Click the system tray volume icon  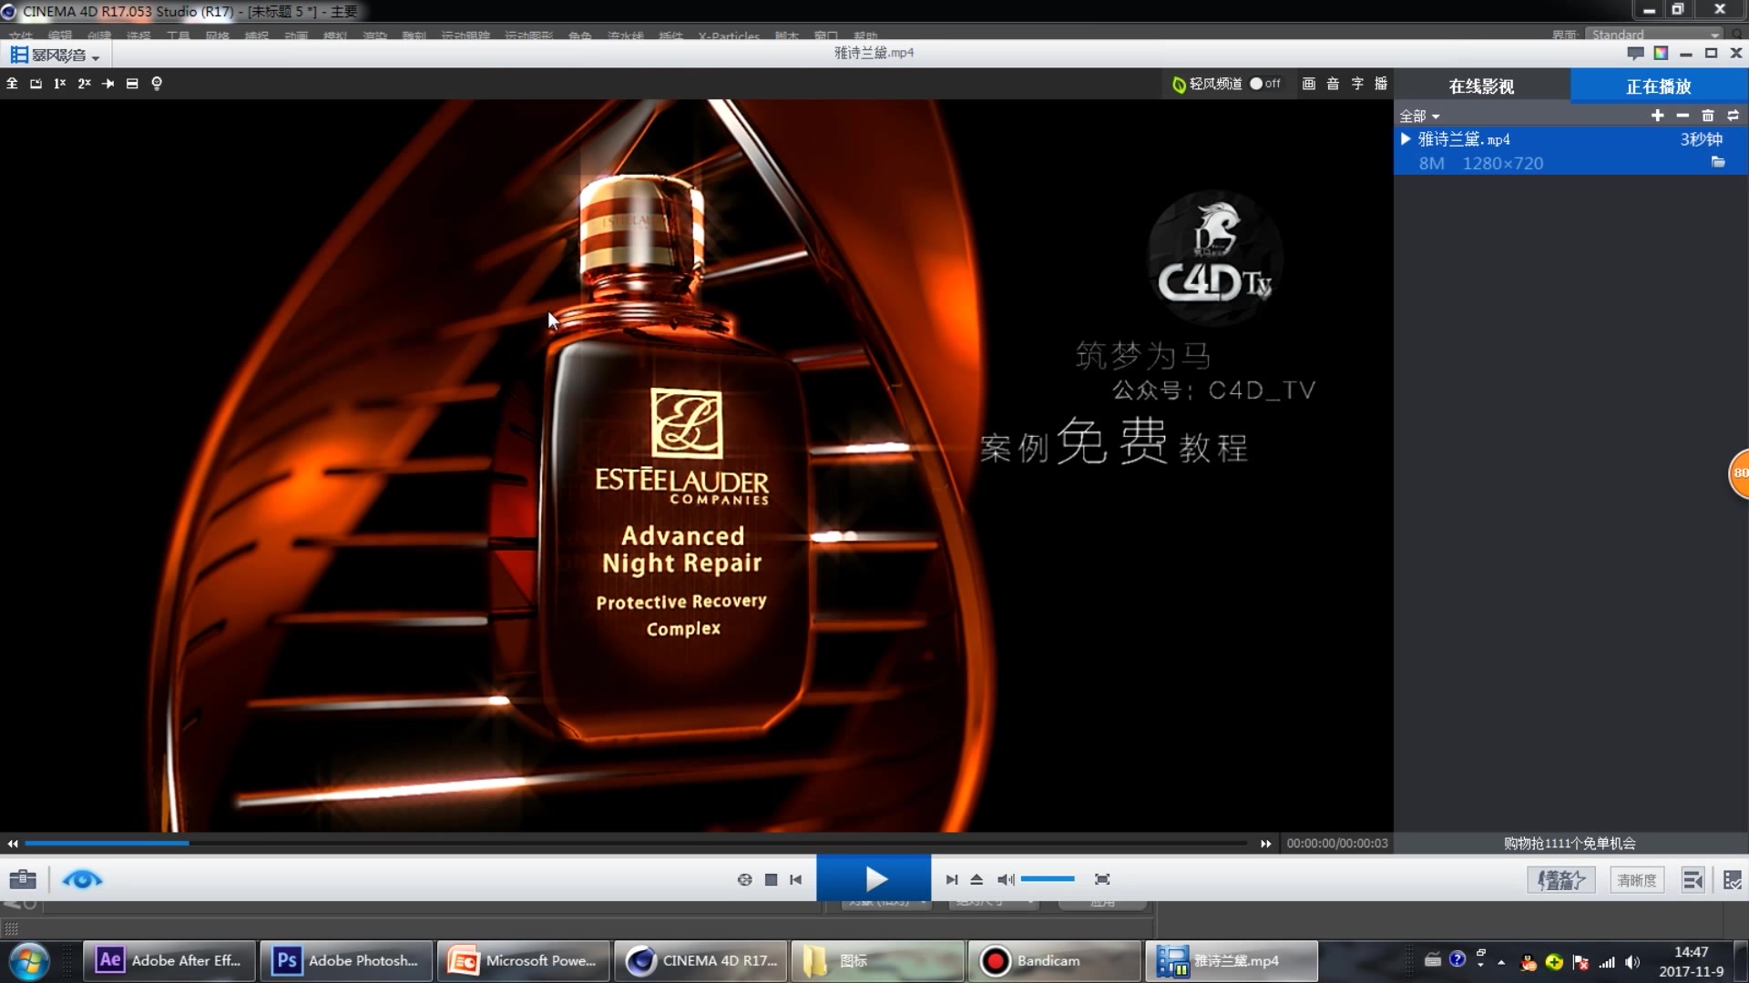point(1631,962)
